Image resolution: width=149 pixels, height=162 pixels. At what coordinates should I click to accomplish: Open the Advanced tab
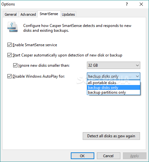(28, 14)
